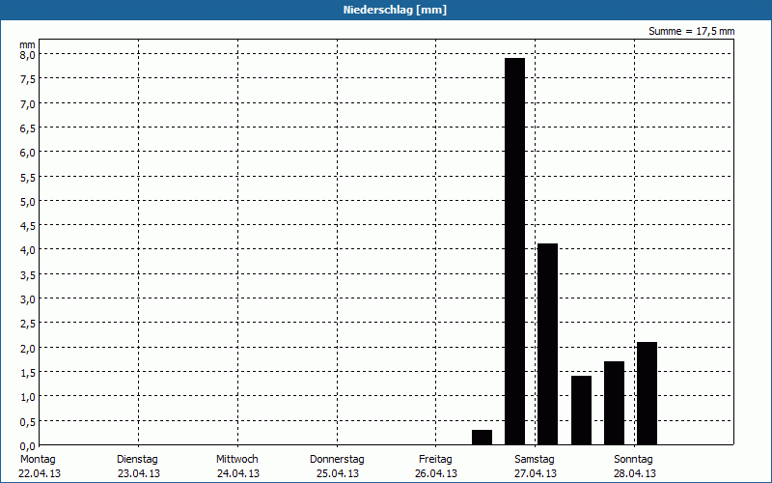
Task: Click the date '25.04.13'
Action: coord(337,473)
